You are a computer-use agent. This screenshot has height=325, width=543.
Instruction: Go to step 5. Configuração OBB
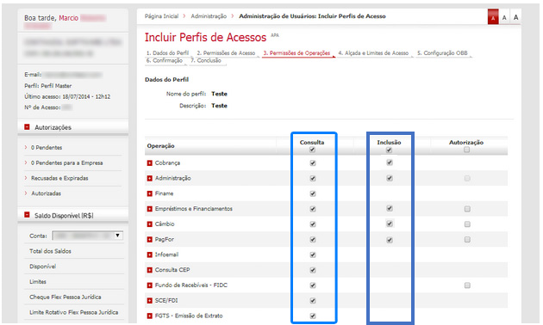pos(442,53)
